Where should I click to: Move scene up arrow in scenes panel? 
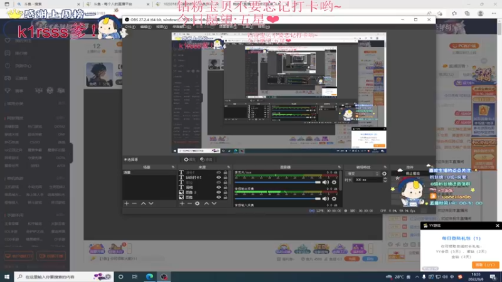[x=144, y=203]
